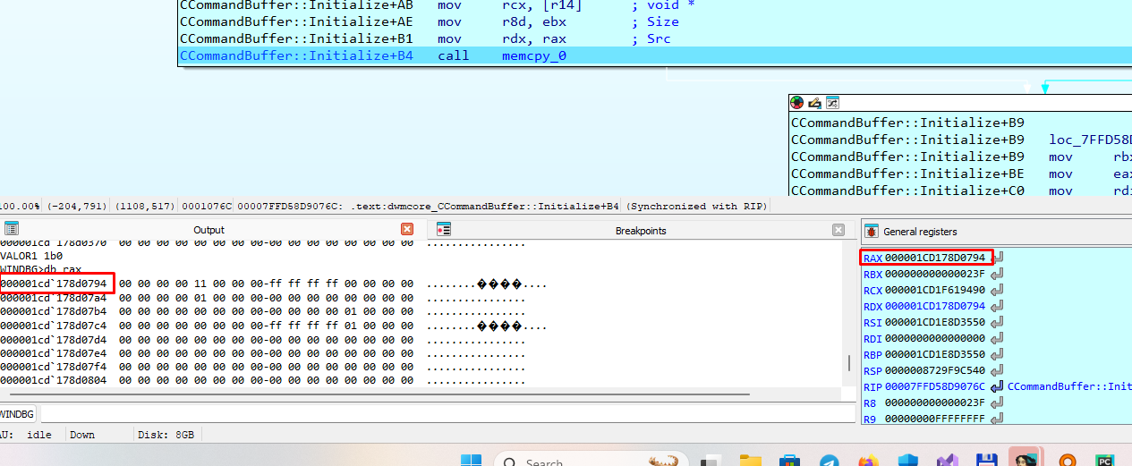
Task: Open File Explorer from the taskbar
Action: 750,460
